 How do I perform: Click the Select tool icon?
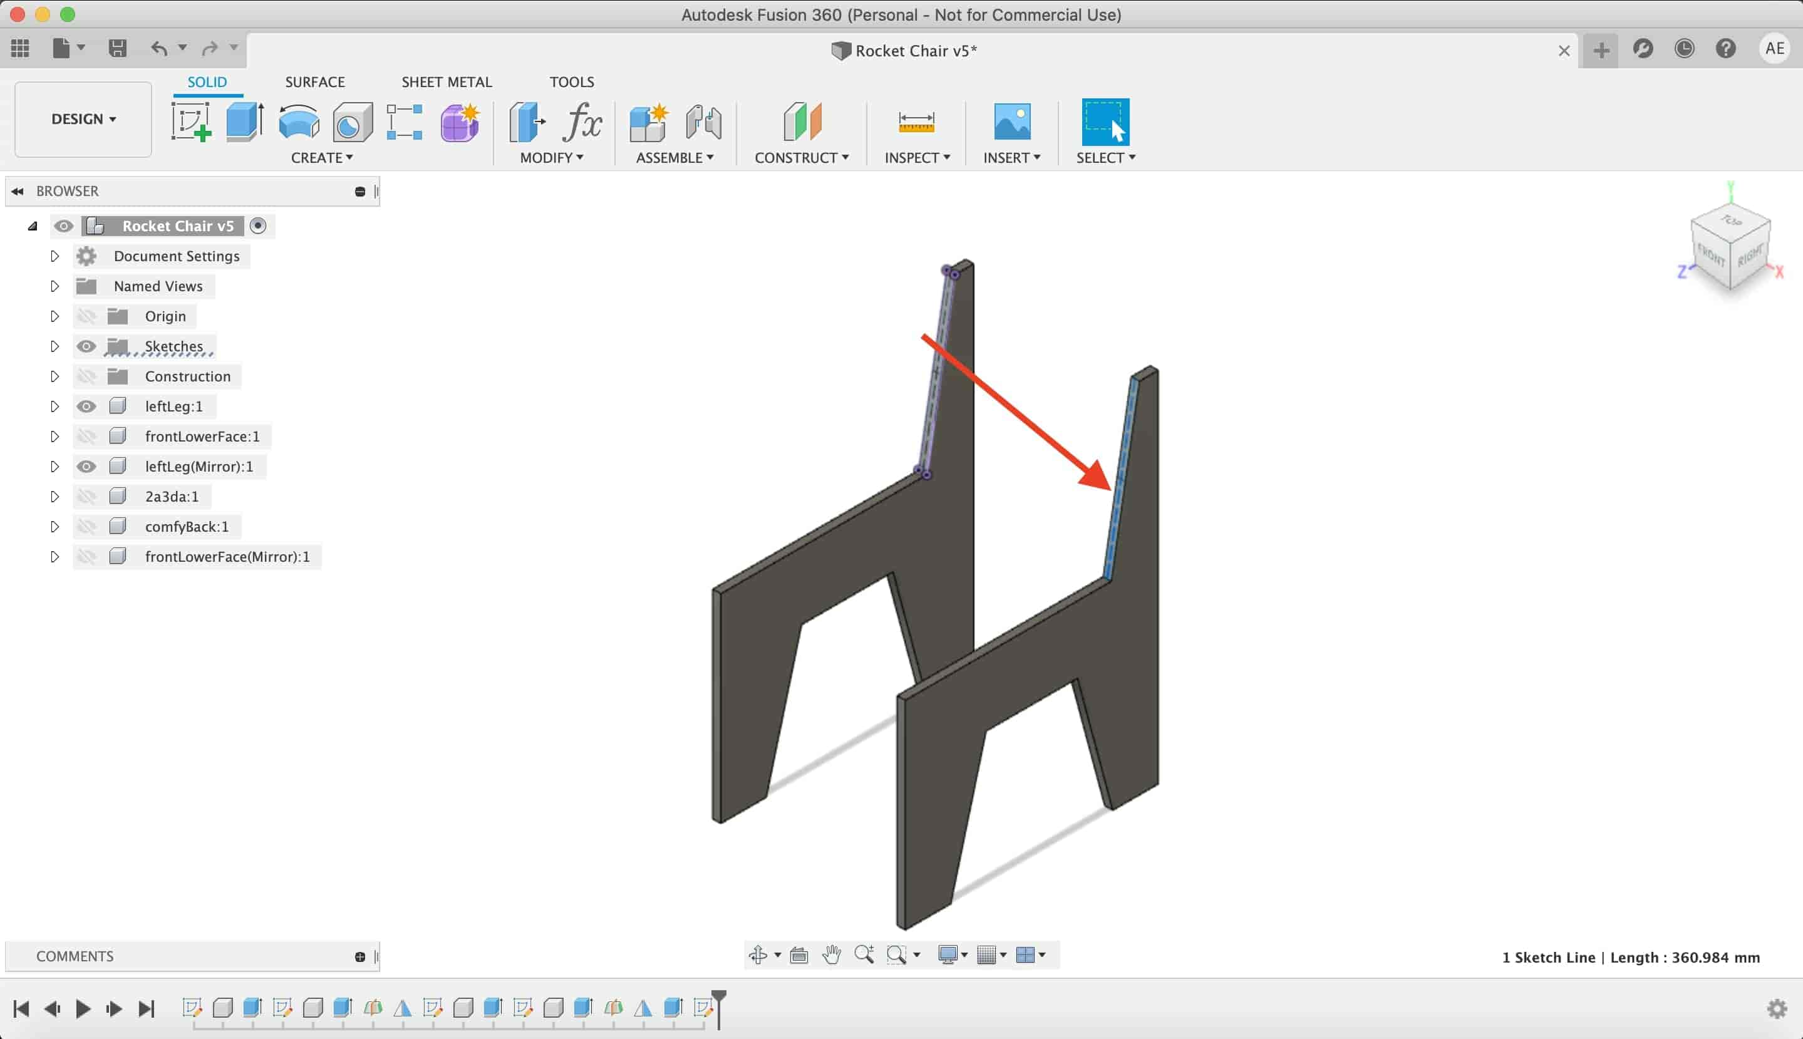pos(1105,122)
